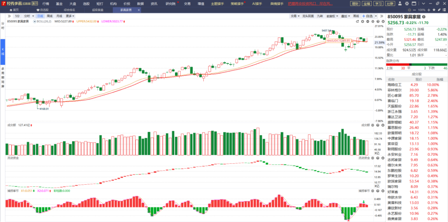Click the user account profile icon

pyautogui.click(x=400, y=3)
